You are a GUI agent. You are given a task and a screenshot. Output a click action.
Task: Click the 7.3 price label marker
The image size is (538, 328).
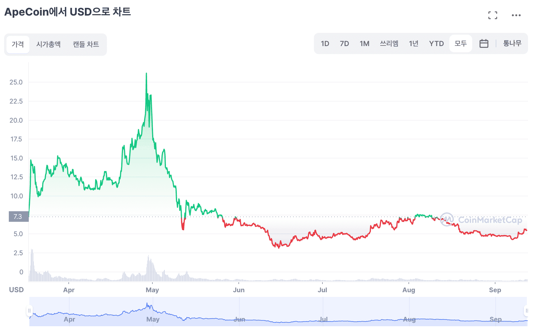[18, 217]
